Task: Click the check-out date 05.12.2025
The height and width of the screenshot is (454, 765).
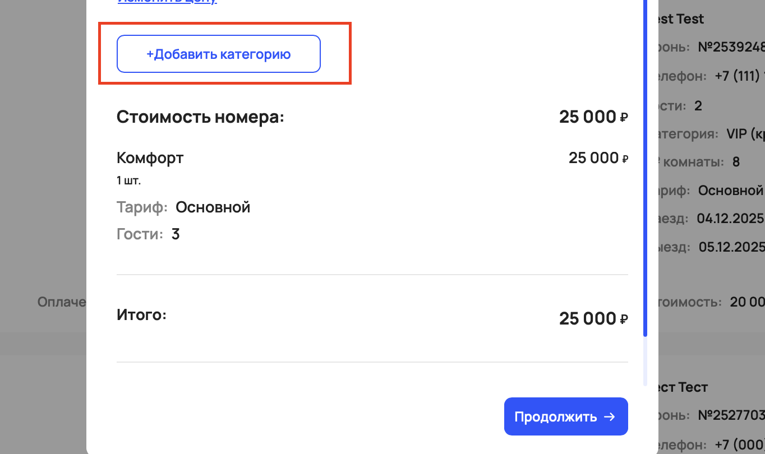Action: click(732, 247)
